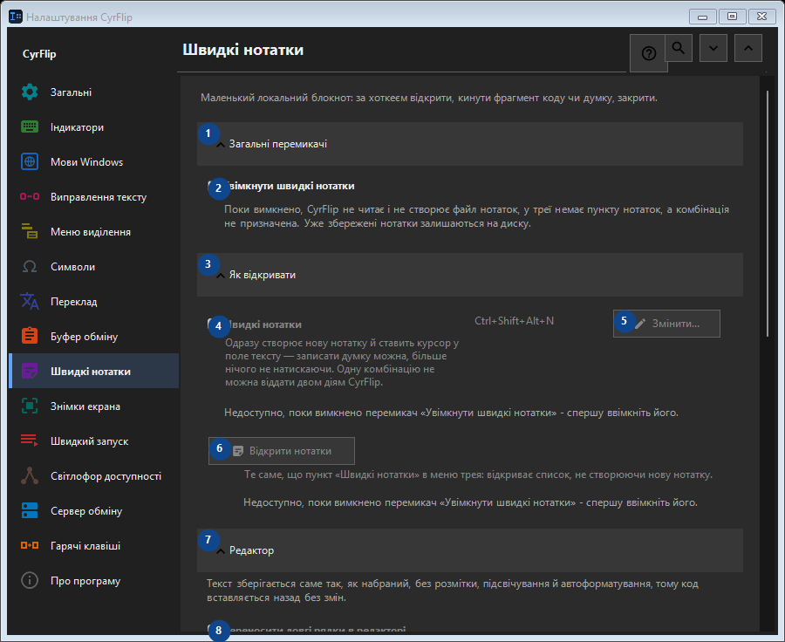Image resolution: width=785 pixels, height=642 pixels.
Task: Click the keyboard icon beside Індикатори
Action: [30, 126]
